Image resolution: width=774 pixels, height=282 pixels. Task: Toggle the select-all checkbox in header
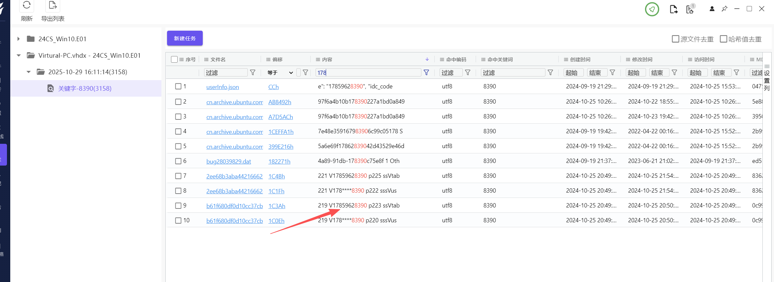coord(174,59)
